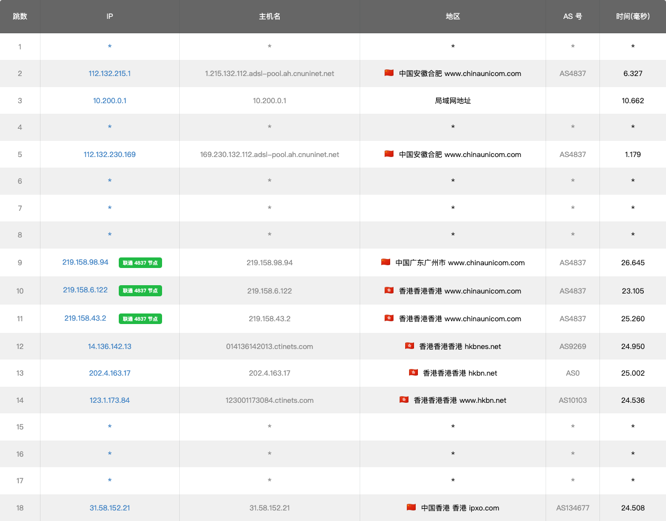Click the Hong Kong flag in hop 14 row
The width and height of the screenshot is (666, 521).
pos(404,400)
